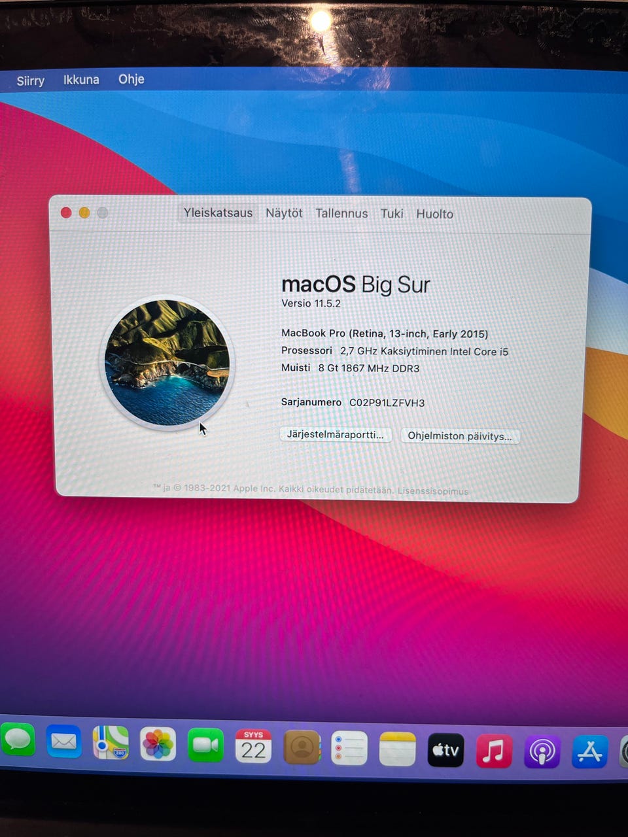
Task: Minimize the window with yellow button
Action: pos(84,213)
